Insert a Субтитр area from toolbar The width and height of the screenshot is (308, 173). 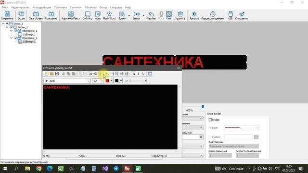88,15
